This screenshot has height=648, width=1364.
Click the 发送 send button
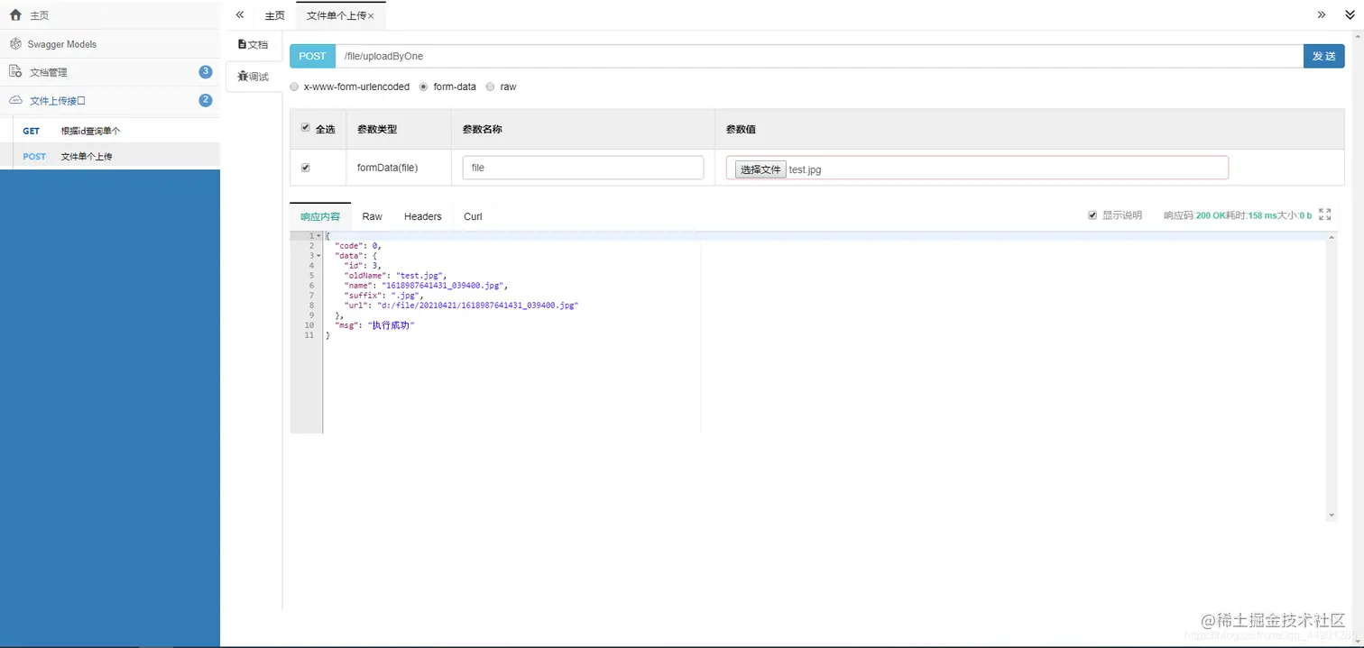click(x=1323, y=56)
